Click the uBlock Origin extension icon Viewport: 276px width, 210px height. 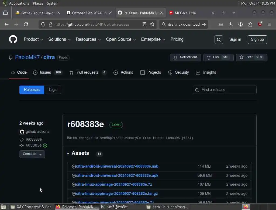pyautogui.click(x=260, y=24)
